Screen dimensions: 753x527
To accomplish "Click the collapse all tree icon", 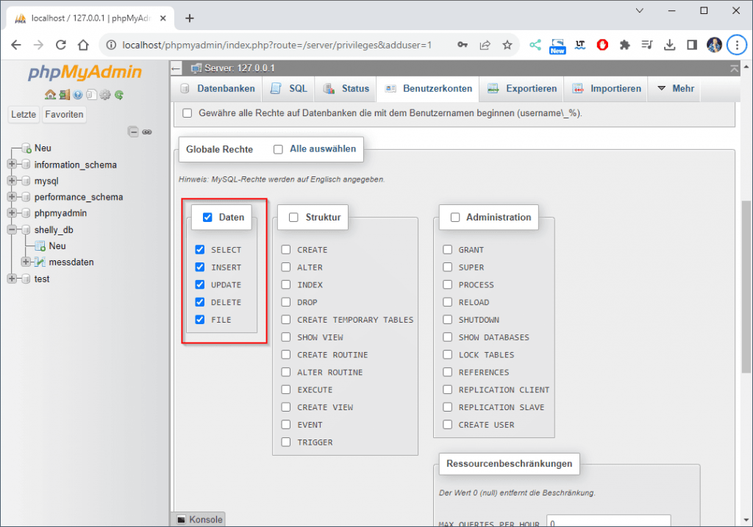I will pos(133,132).
